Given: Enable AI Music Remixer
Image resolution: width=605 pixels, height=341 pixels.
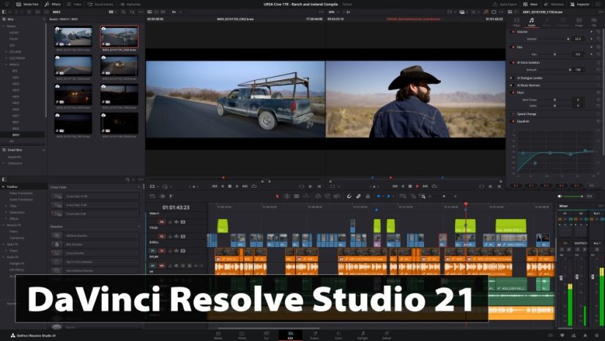Looking at the screenshot, I should click(511, 85).
